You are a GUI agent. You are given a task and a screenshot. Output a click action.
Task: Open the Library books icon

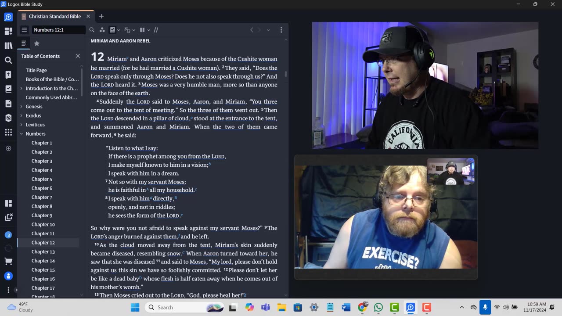pyautogui.click(x=8, y=46)
